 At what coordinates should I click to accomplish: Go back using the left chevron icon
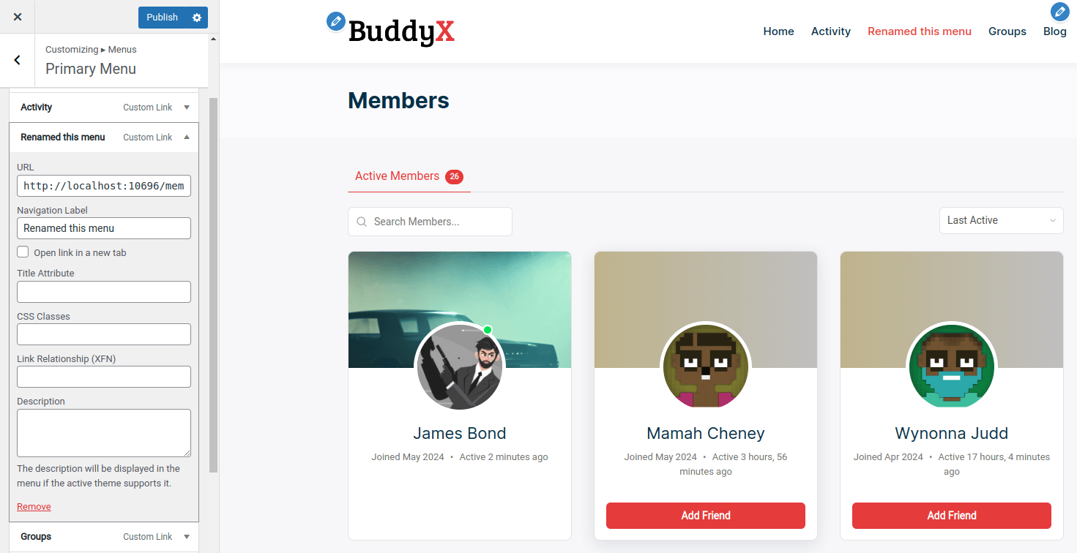[18, 60]
